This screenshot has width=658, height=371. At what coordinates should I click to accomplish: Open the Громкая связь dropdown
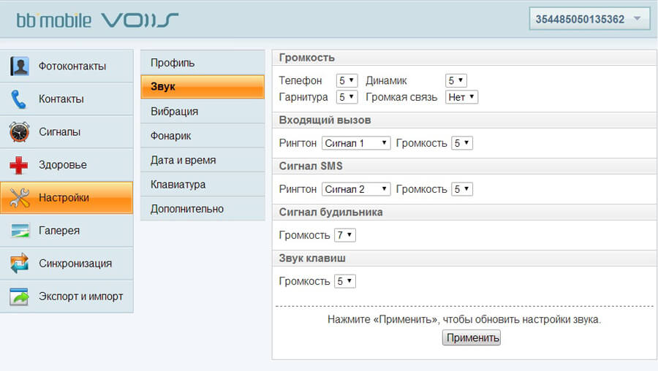(461, 97)
